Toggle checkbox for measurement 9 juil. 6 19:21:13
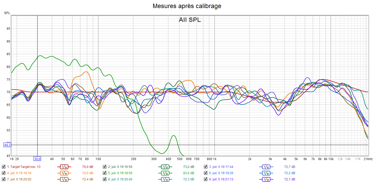The width and height of the screenshot is (374, 183). [206, 179]
